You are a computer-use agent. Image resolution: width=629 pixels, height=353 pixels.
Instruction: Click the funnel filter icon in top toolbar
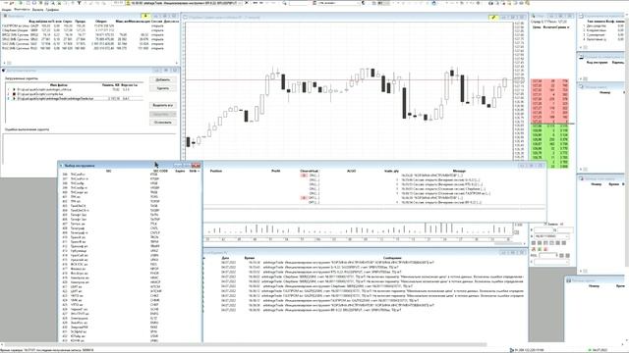coord(79,3)
